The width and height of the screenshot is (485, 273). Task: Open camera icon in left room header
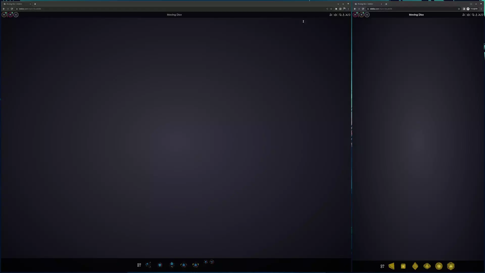pos(335,15)
